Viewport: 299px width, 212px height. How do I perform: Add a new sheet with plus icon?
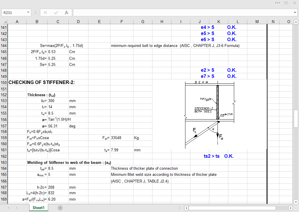coord(60,208)
